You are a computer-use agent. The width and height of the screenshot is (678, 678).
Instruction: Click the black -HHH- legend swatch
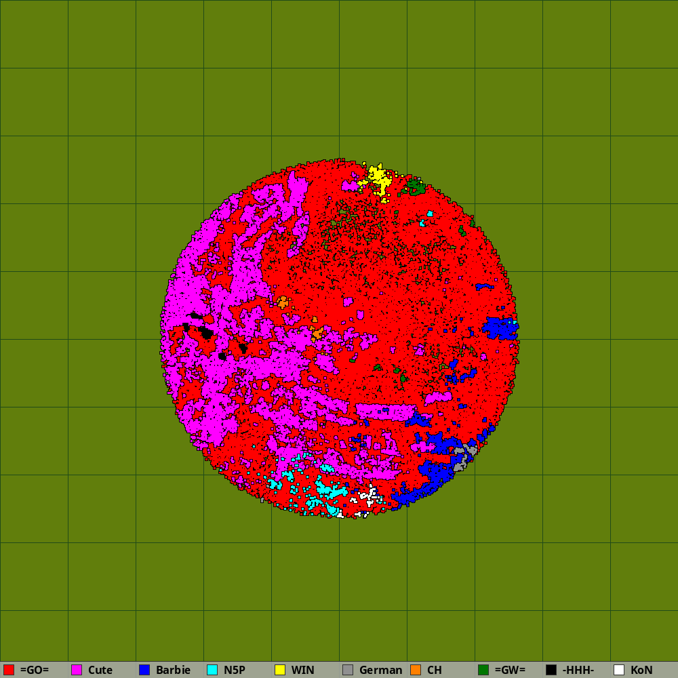(551, 670)
